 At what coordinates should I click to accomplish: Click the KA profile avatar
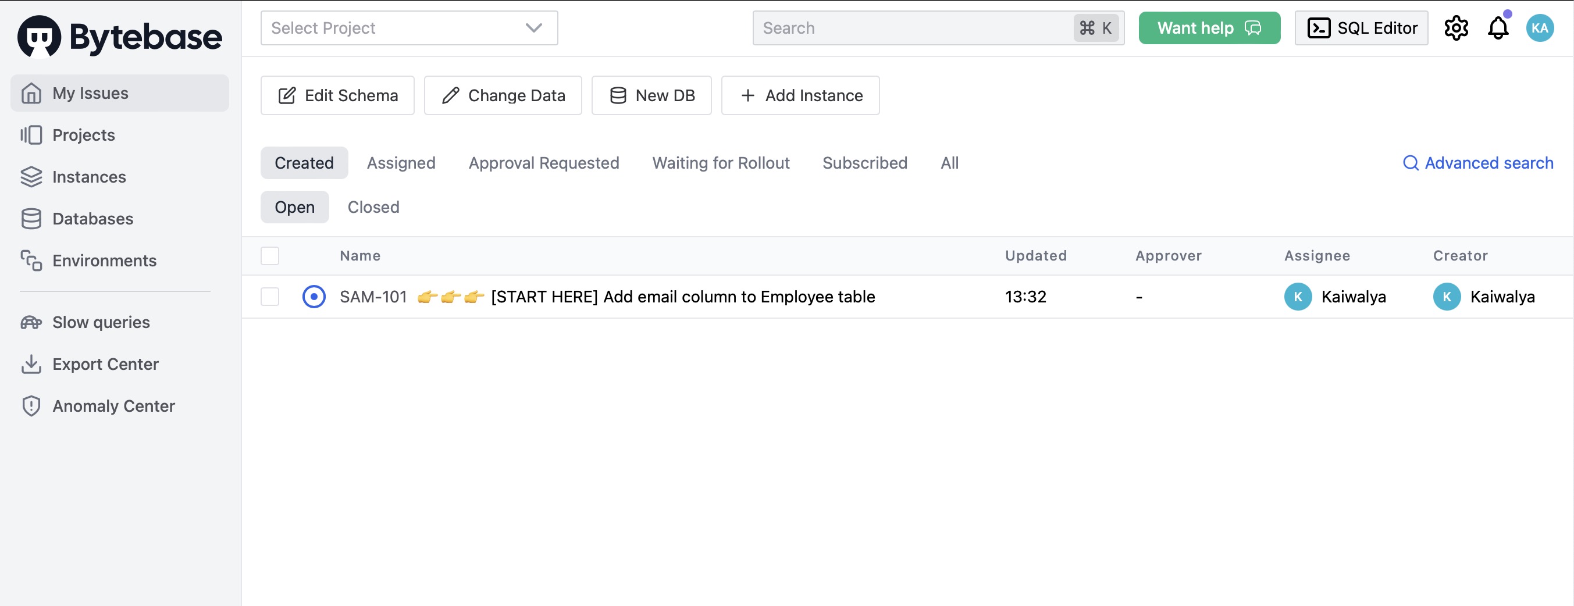(x=1540, y=27)
